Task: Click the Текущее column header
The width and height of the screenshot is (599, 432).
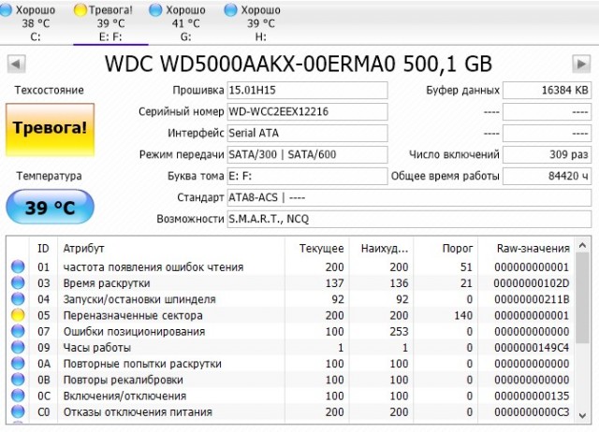Action: (x=317, y=249)
